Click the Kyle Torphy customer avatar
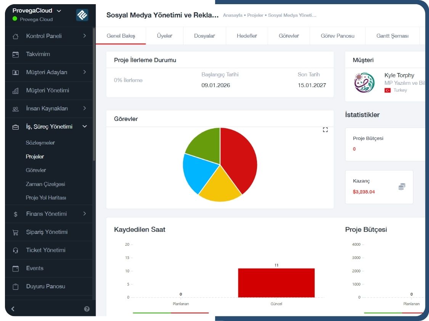The image size is (429, 321). pos(364,83)
